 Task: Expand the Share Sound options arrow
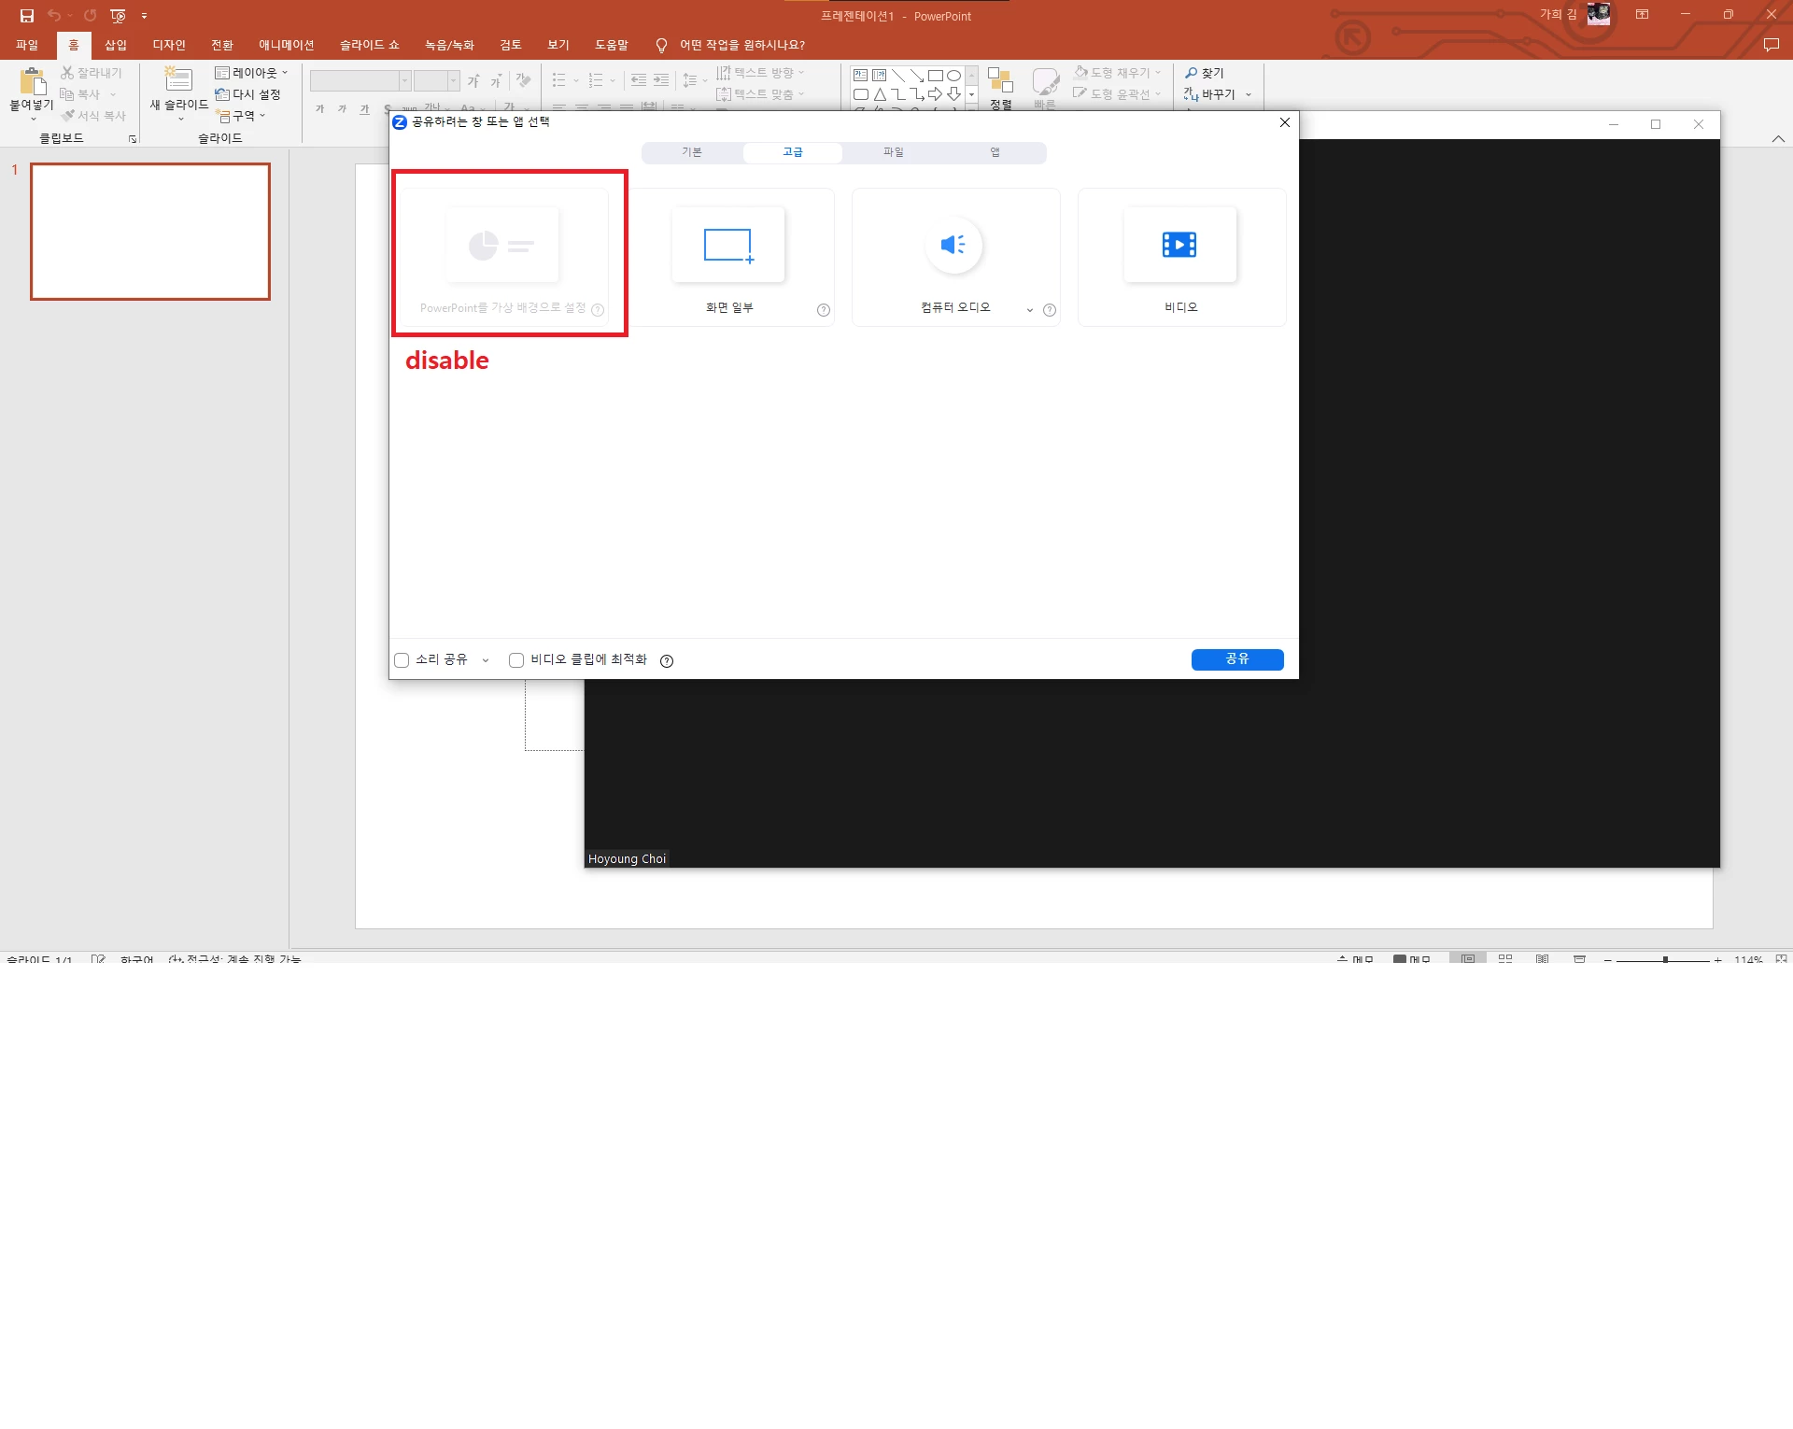(x=486, y=661)
